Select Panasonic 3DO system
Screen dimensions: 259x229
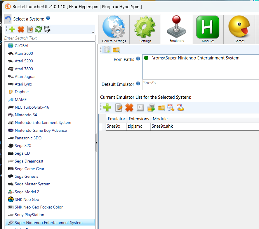click(x=50, y=138)
